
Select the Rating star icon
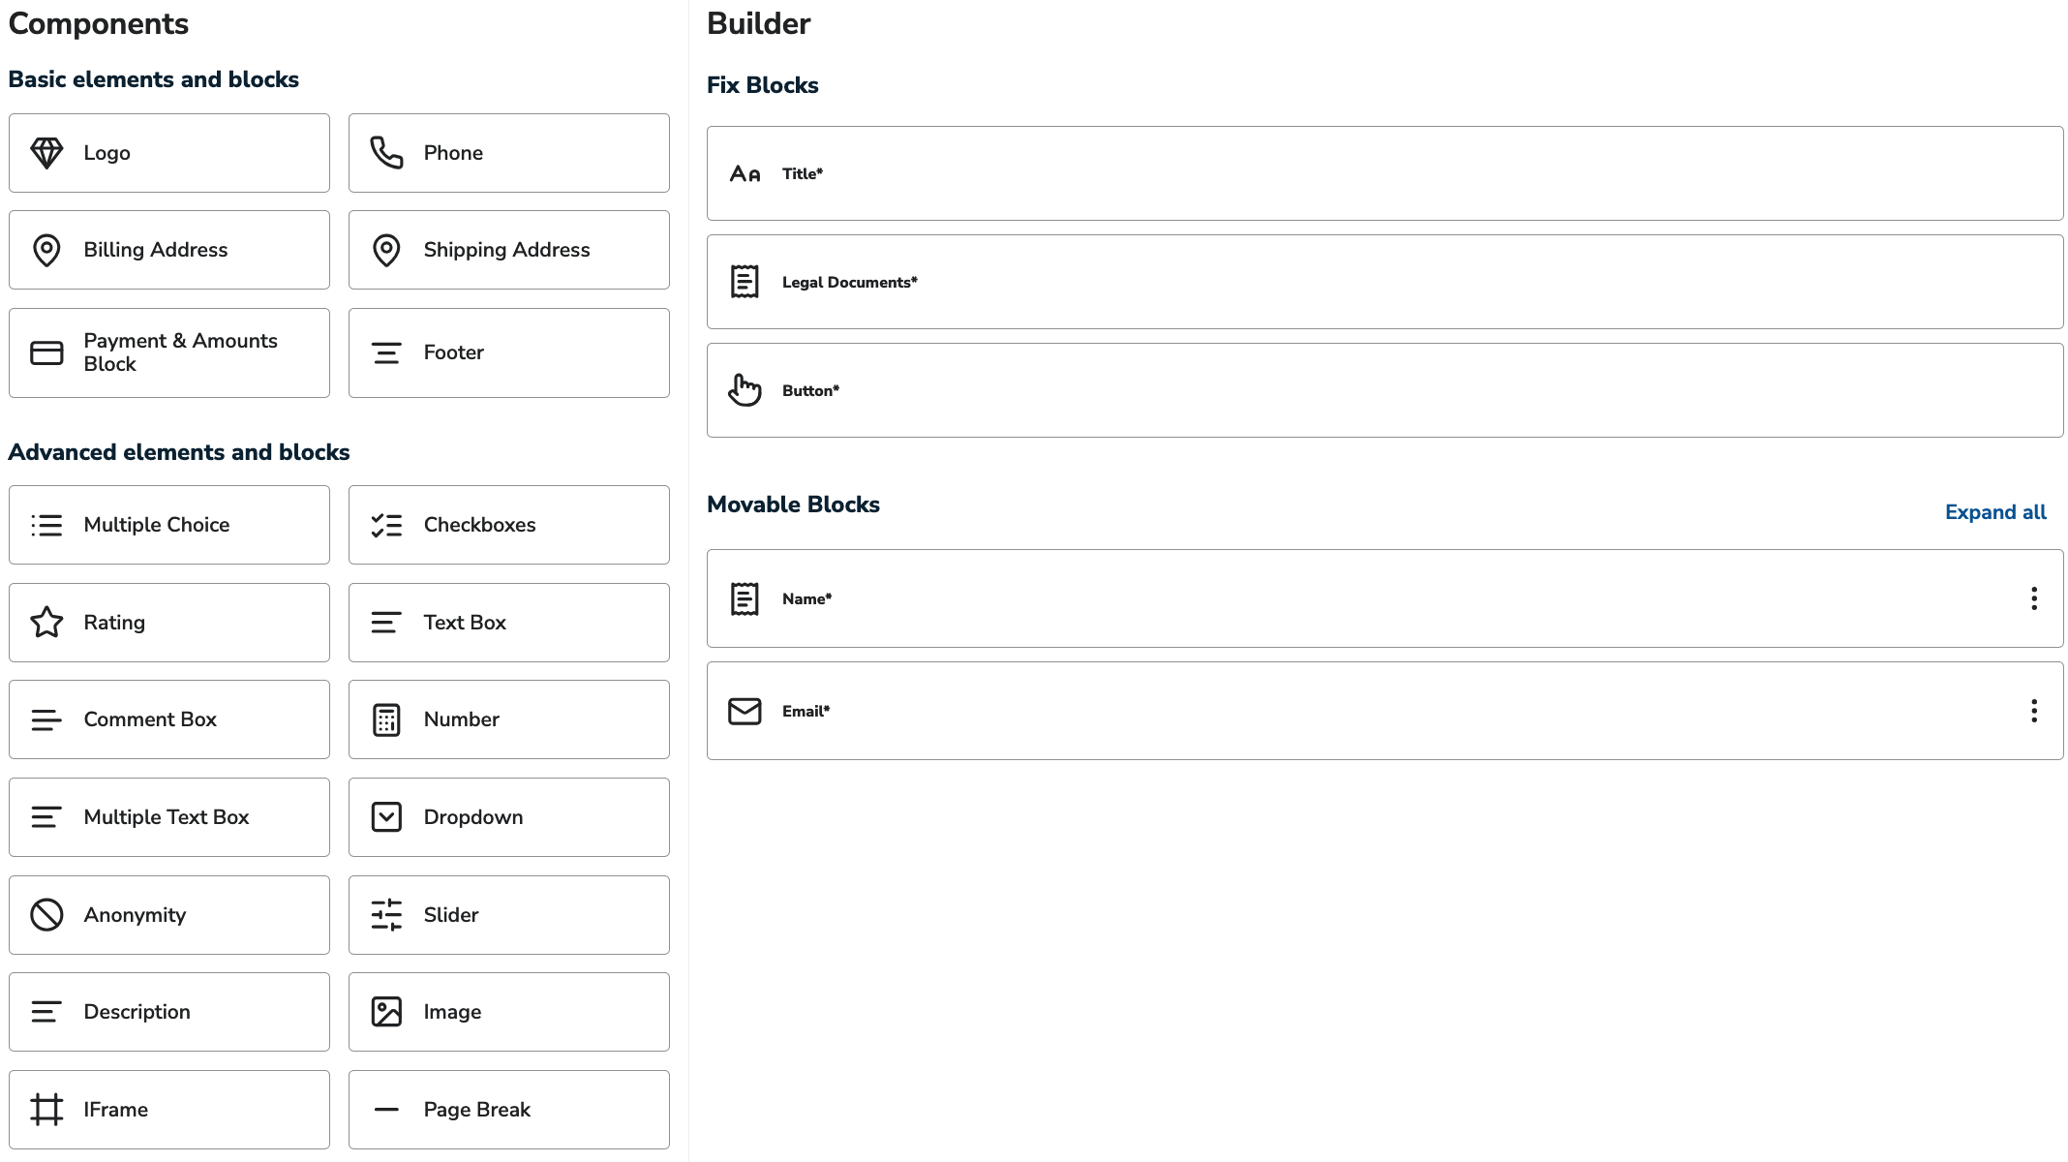(x=47, y=622)
